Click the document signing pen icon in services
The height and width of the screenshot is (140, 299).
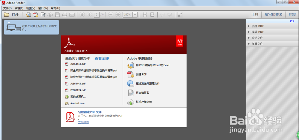point(131,93)
